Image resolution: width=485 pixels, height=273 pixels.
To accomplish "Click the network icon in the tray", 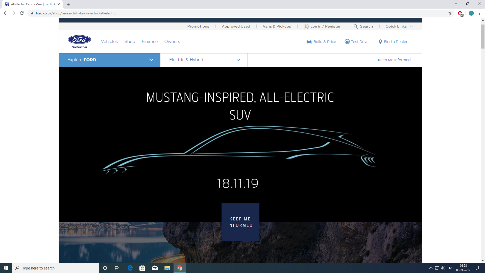I will click(437, 268).
